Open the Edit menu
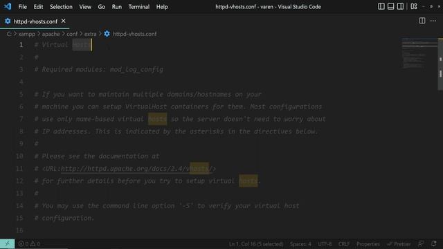Image resolution: width=443 pixels, height=249 pixels. 38,7
